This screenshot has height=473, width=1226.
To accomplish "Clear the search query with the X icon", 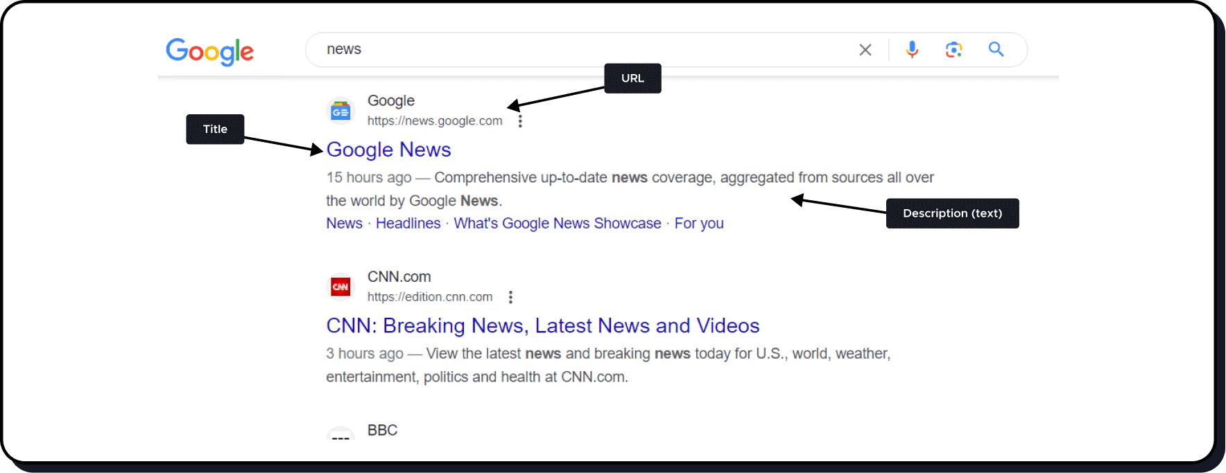I will pyautogui.click(x=865, y=50).
